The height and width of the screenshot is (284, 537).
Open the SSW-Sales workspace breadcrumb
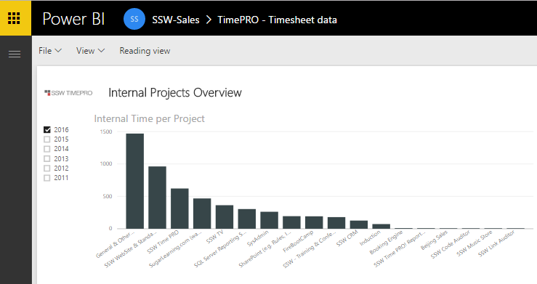click(x=176, y=20)
